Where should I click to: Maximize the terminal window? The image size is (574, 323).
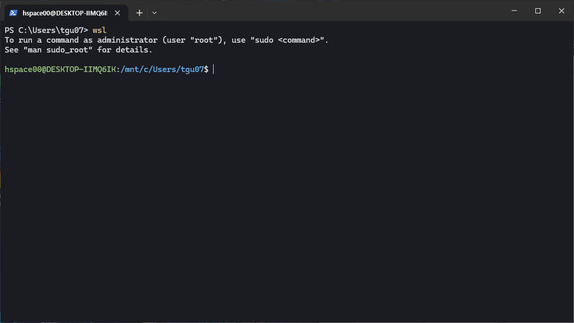[537, 11]
